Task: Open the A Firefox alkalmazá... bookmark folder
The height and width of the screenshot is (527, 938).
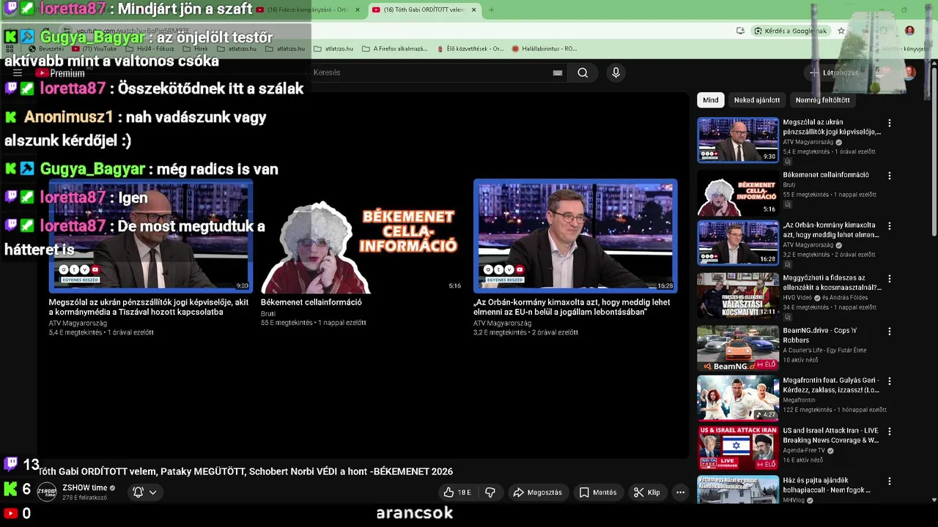Action: [x=394, y=49]
